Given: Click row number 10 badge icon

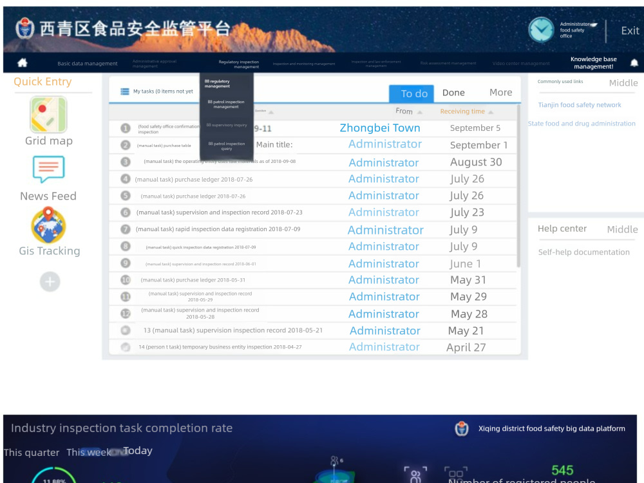Looking at the screenshot, I should (x=126, y=279).
